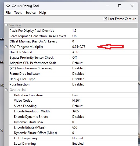Edit Encode Resolution Width value 3905
Screen dimensions: 140x146
pos(104,111)
